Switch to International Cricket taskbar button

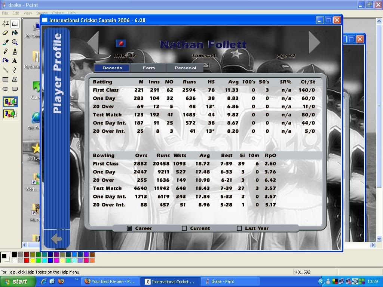coord(171,282)
